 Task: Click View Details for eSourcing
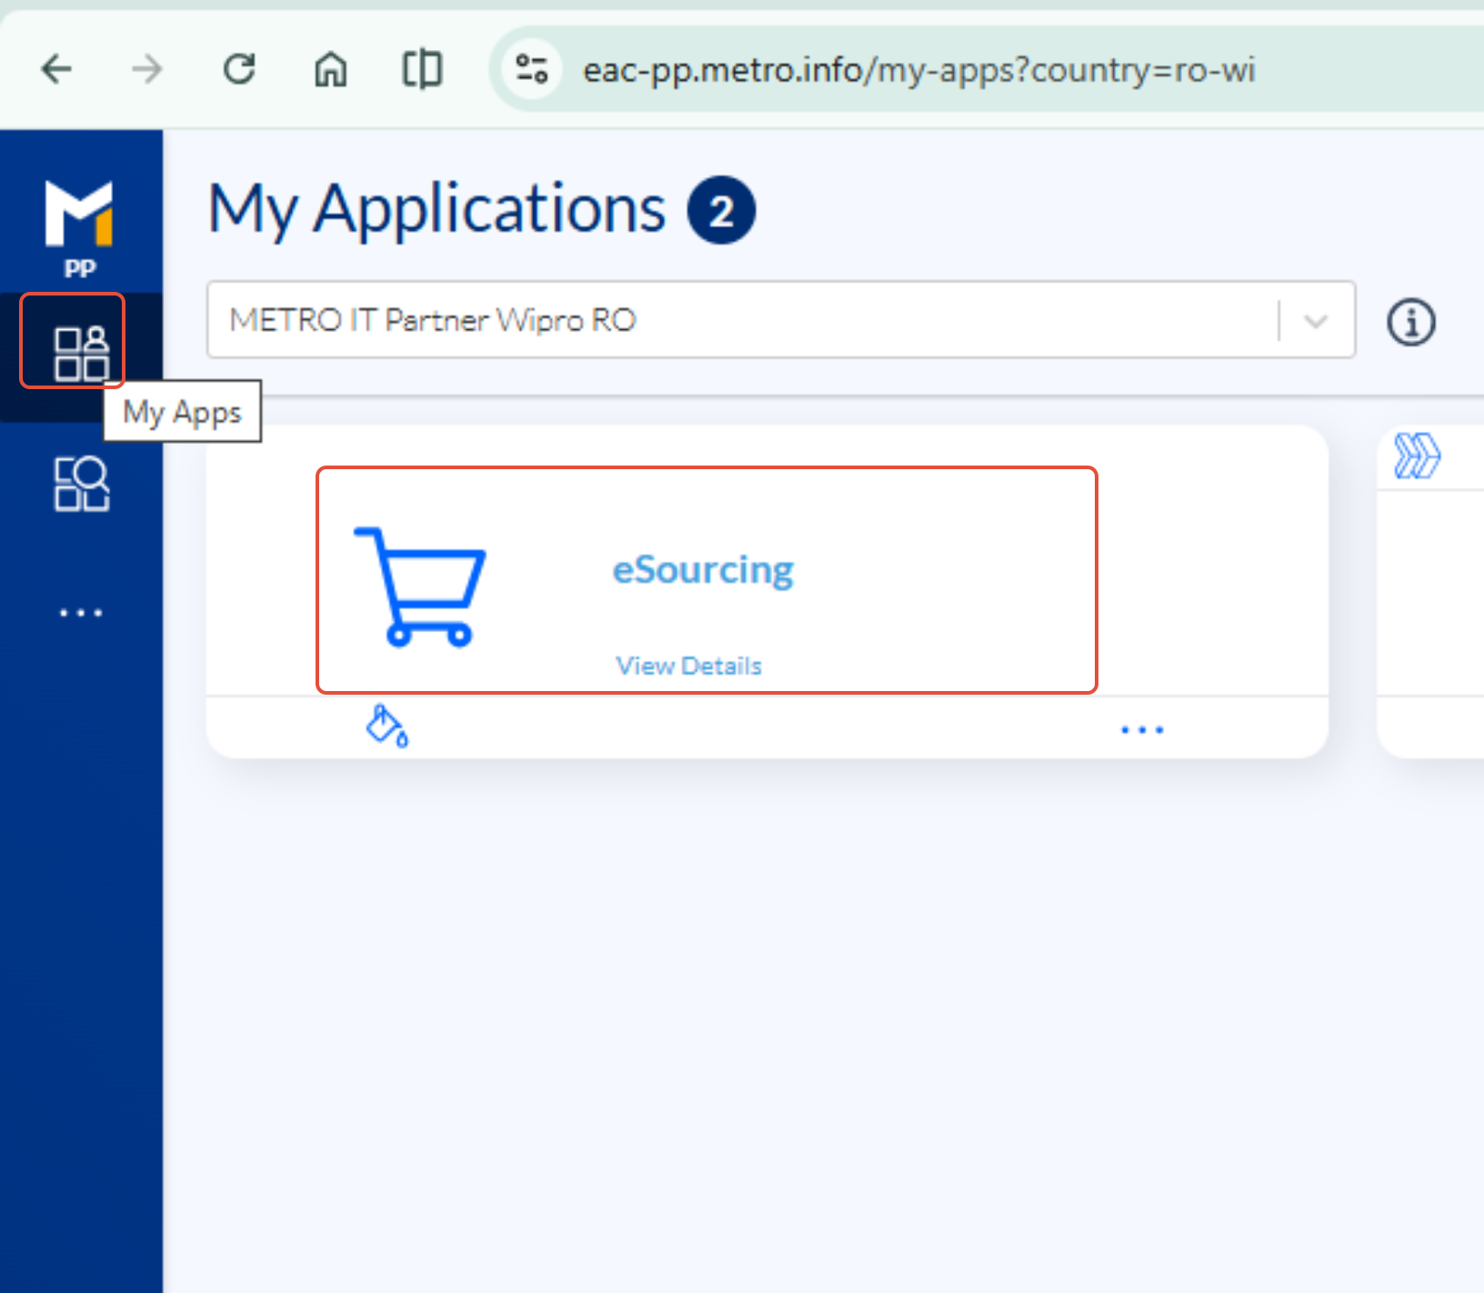[x=689, y=666]
